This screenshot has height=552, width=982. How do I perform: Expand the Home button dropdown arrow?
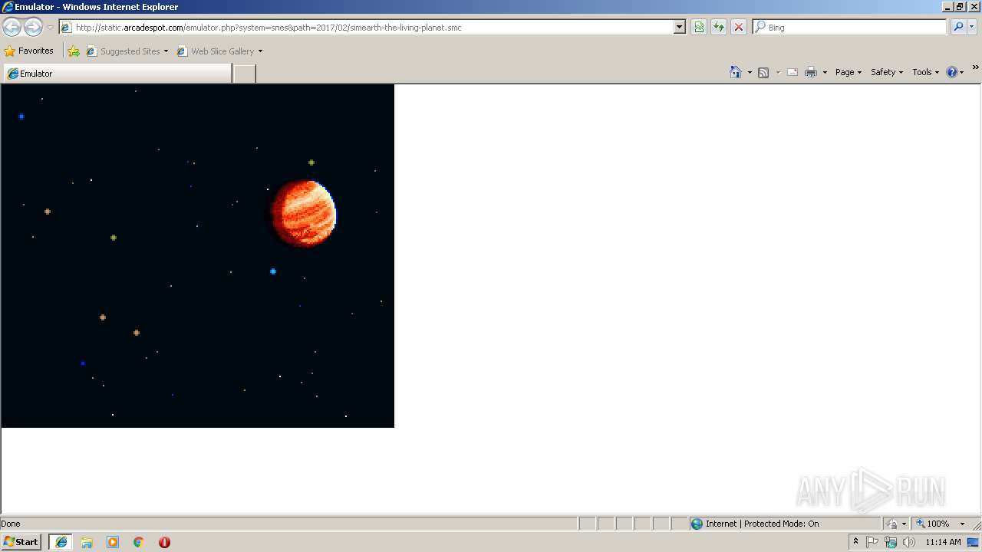click(750, 72)
